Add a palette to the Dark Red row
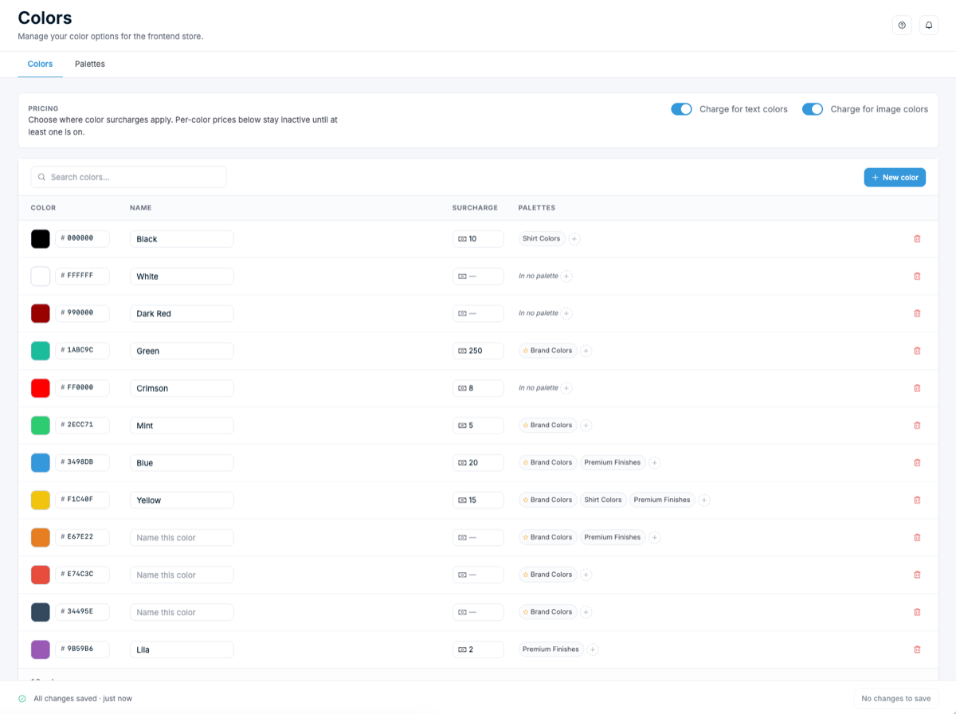Screen dimensions: 956x714 pos(566,313)
